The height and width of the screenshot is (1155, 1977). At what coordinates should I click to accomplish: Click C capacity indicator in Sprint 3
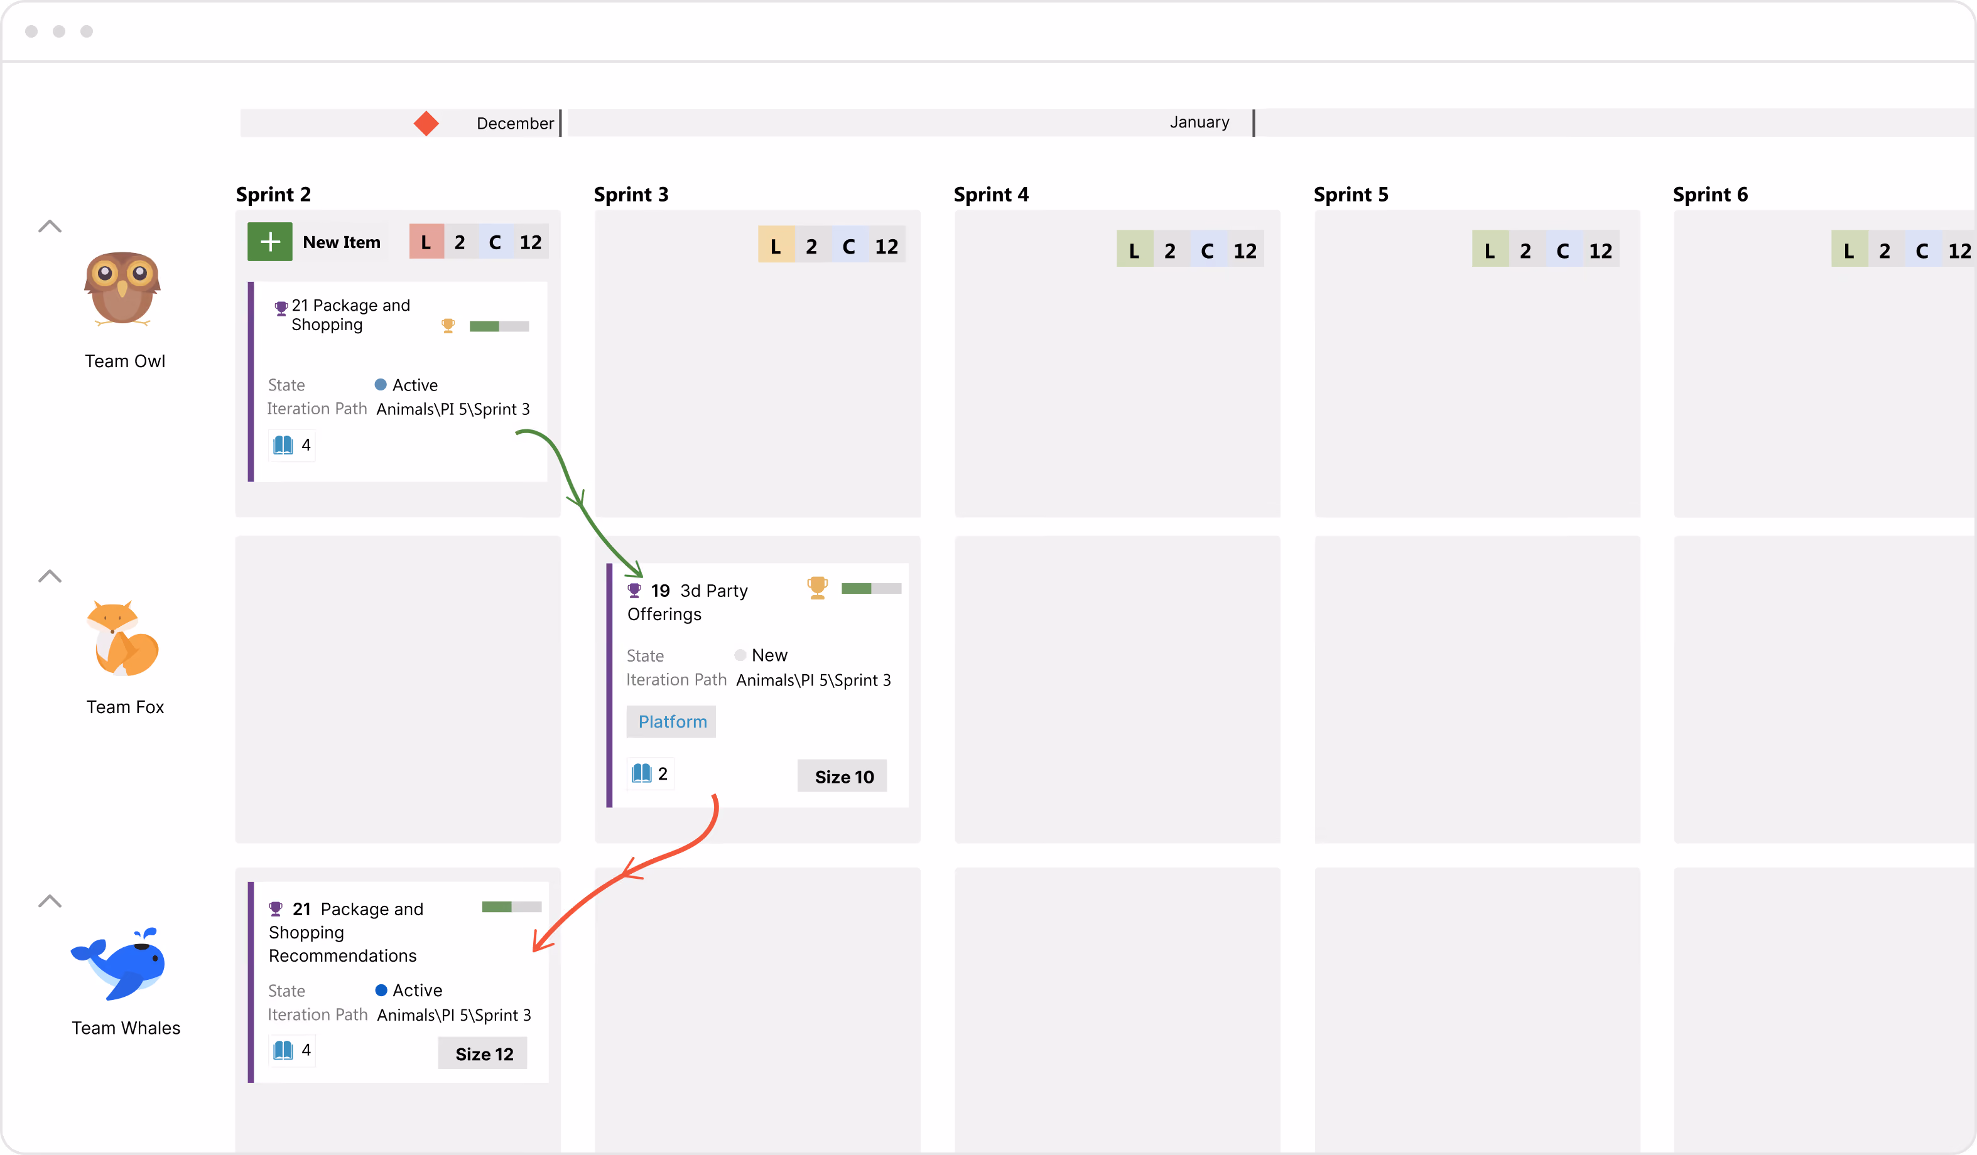[x=849, y=245]
